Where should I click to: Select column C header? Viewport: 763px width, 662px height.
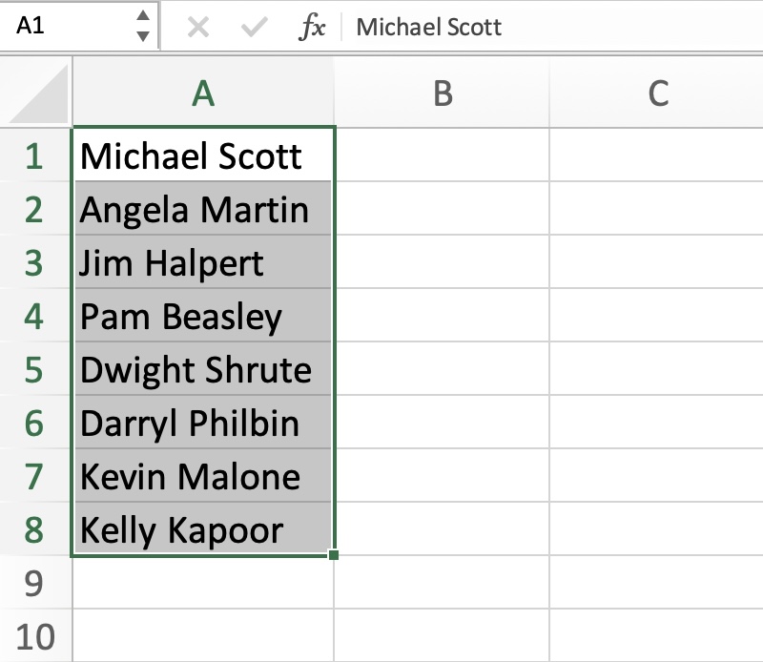pos(656,93)
